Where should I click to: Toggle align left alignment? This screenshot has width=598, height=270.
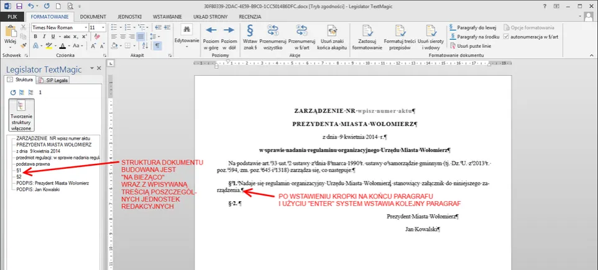pos(114,37)
